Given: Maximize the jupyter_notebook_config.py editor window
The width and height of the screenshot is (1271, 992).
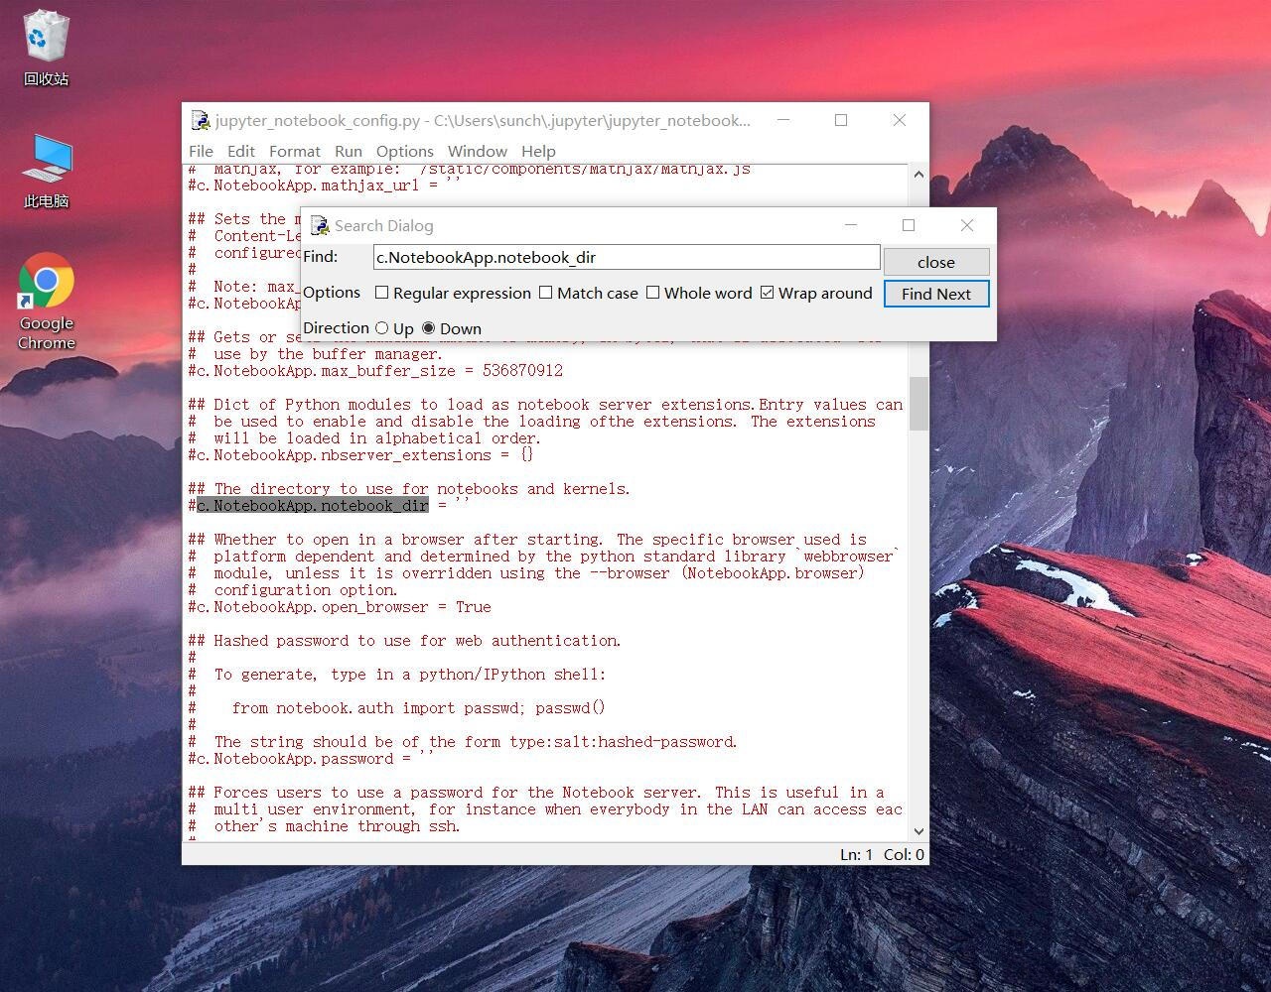Looking at the screenshot, I should pos(841,120).
